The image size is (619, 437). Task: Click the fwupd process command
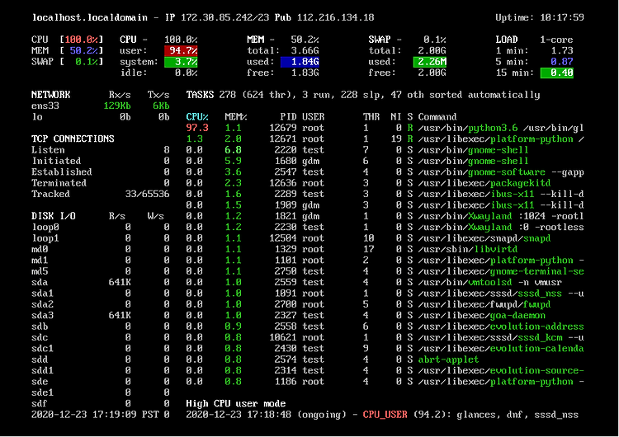[484, 304]
